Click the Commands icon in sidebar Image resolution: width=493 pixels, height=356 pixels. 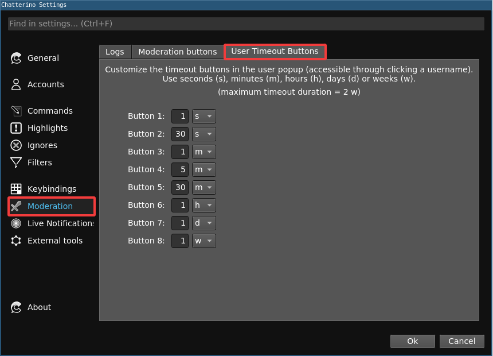(16, 111)
